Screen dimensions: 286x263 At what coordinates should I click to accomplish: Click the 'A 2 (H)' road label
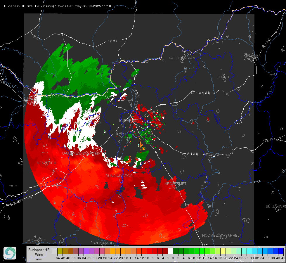[x=137, y=100]
